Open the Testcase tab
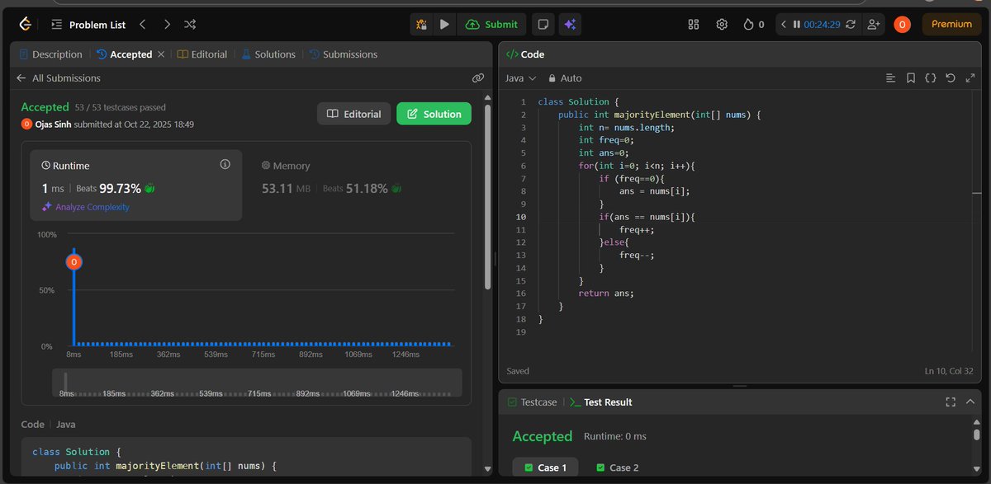 (x=530, y=402)
